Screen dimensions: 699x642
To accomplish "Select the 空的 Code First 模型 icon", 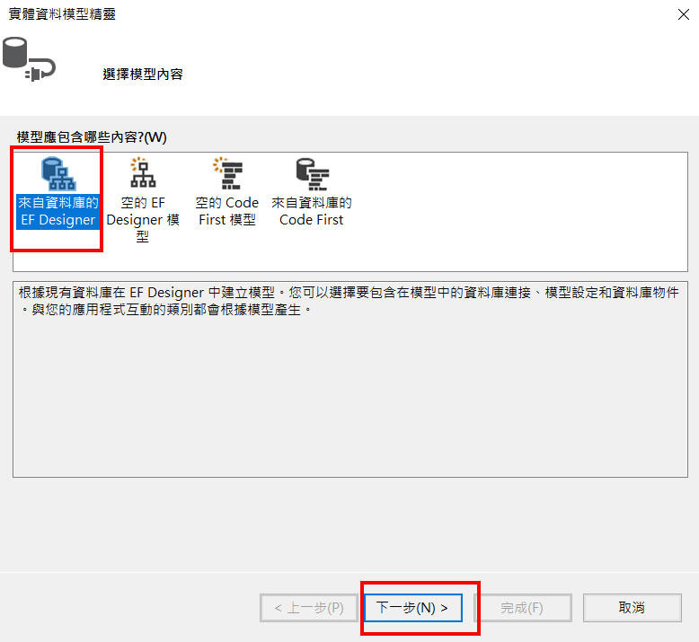I will point(227,173).
